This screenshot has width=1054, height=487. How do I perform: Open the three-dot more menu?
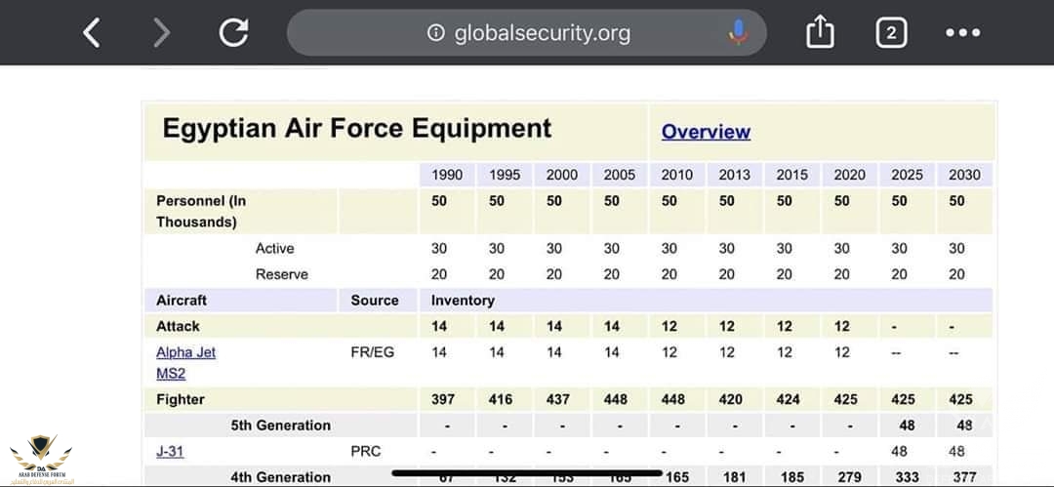point(962,33)
